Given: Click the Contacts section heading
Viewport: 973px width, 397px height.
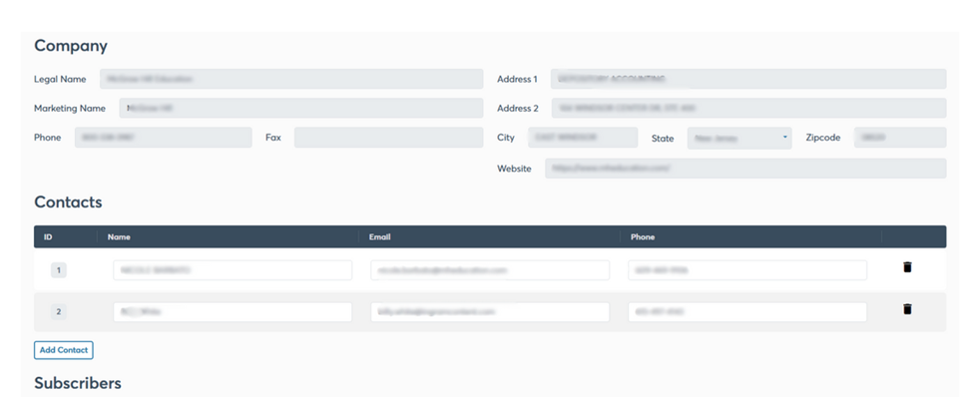Looking at the screenshot, I should pos(68,202).
